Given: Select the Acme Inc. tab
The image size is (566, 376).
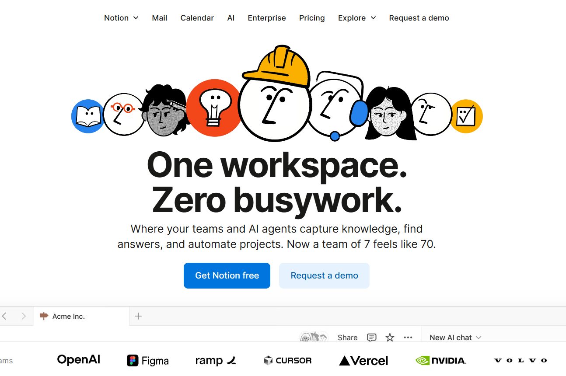Looking at the screenshot, I should pos(68,316).
